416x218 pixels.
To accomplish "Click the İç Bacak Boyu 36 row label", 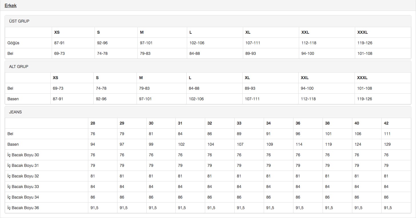I will click(23, 208).
